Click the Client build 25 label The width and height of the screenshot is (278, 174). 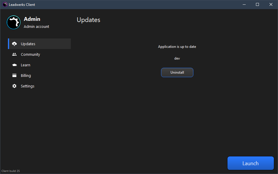pyautogui.click(x=11, y=171)
